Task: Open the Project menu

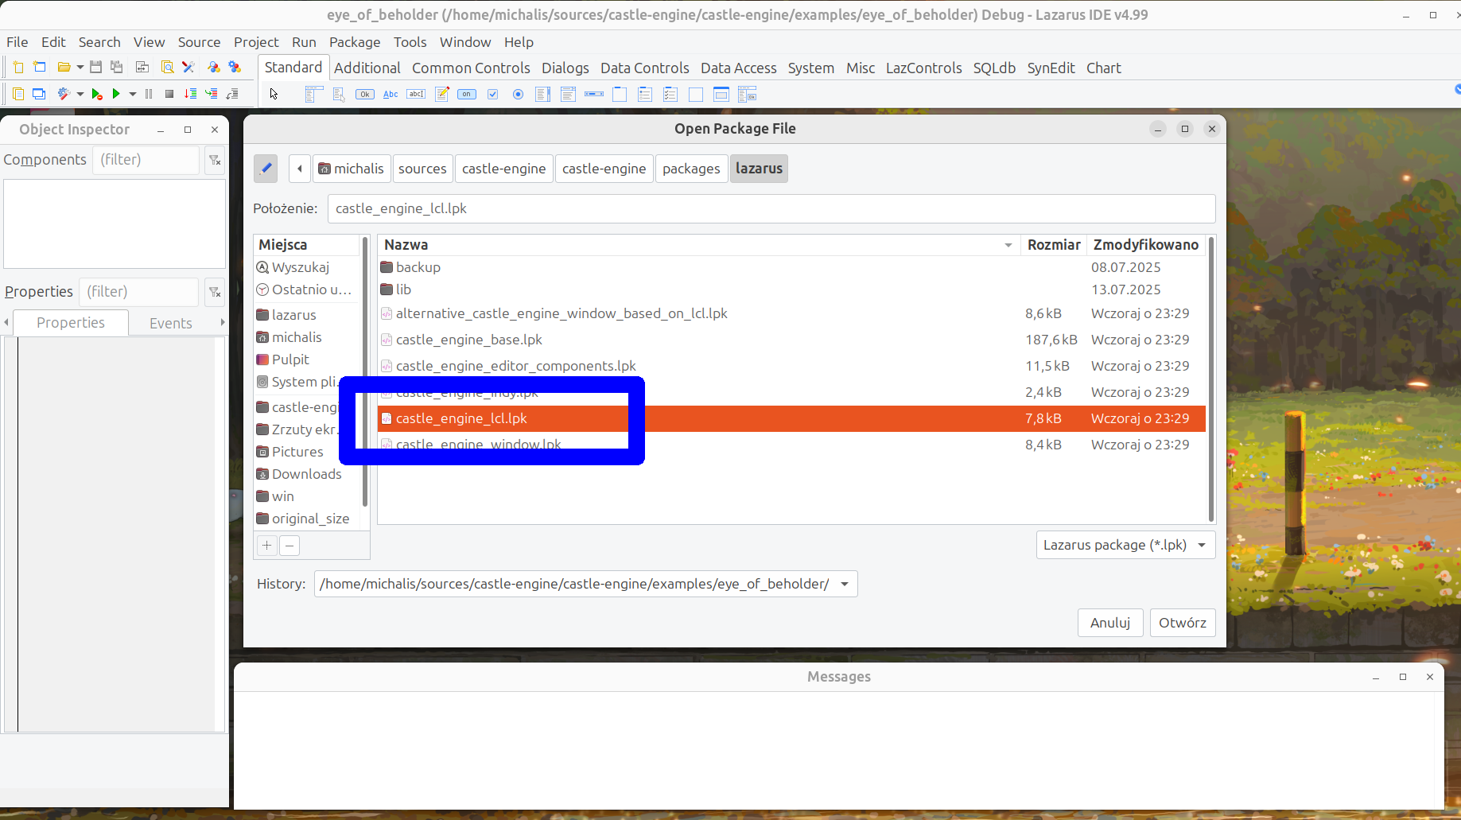Action: 256,42
